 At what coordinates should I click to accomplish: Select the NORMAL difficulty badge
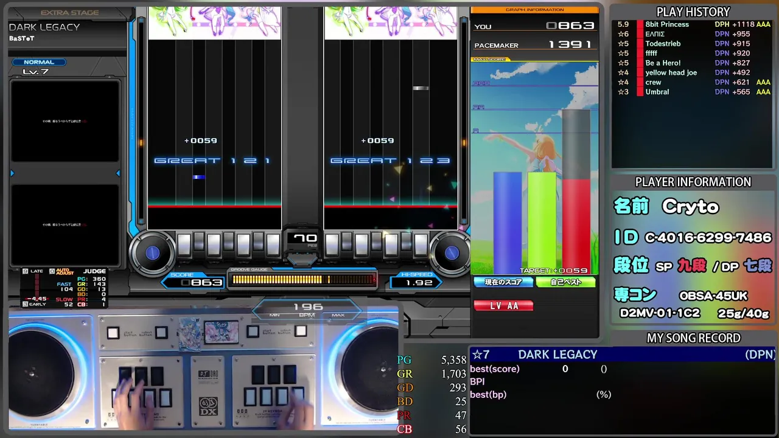tap(39, 62)
